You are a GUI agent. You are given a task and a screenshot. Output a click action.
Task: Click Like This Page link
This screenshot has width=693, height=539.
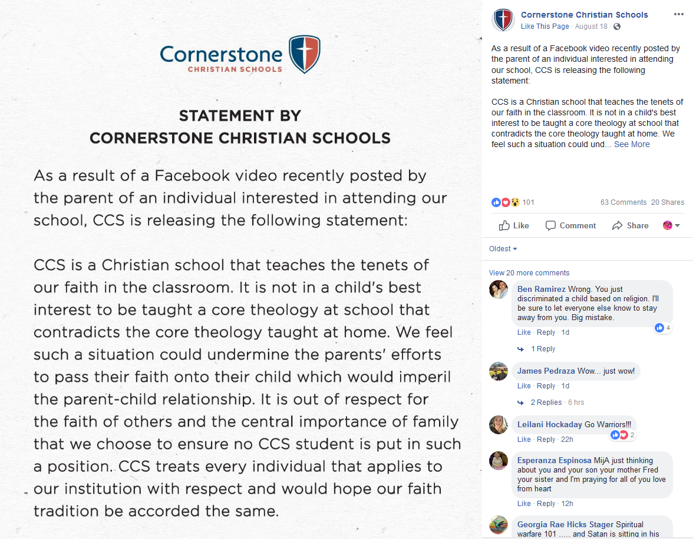[544, 26]
